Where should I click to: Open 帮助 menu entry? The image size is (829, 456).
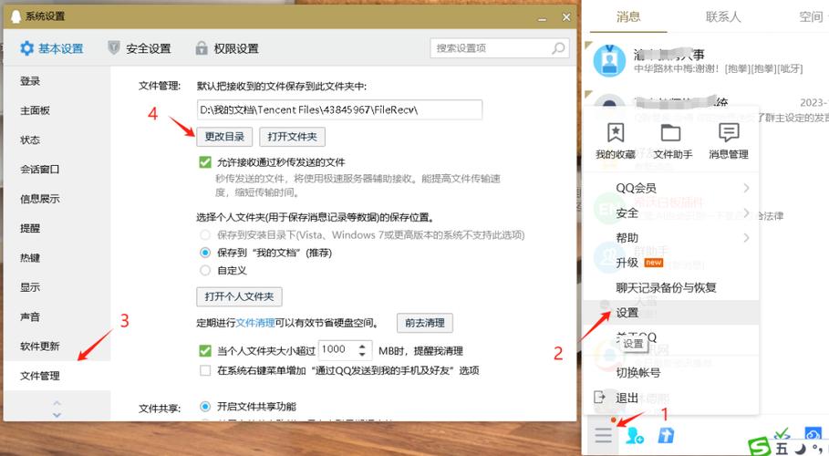pos(670,237)
